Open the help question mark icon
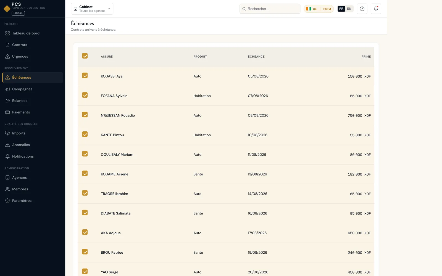Screen dimensions: 442x276 click(362, 9)
